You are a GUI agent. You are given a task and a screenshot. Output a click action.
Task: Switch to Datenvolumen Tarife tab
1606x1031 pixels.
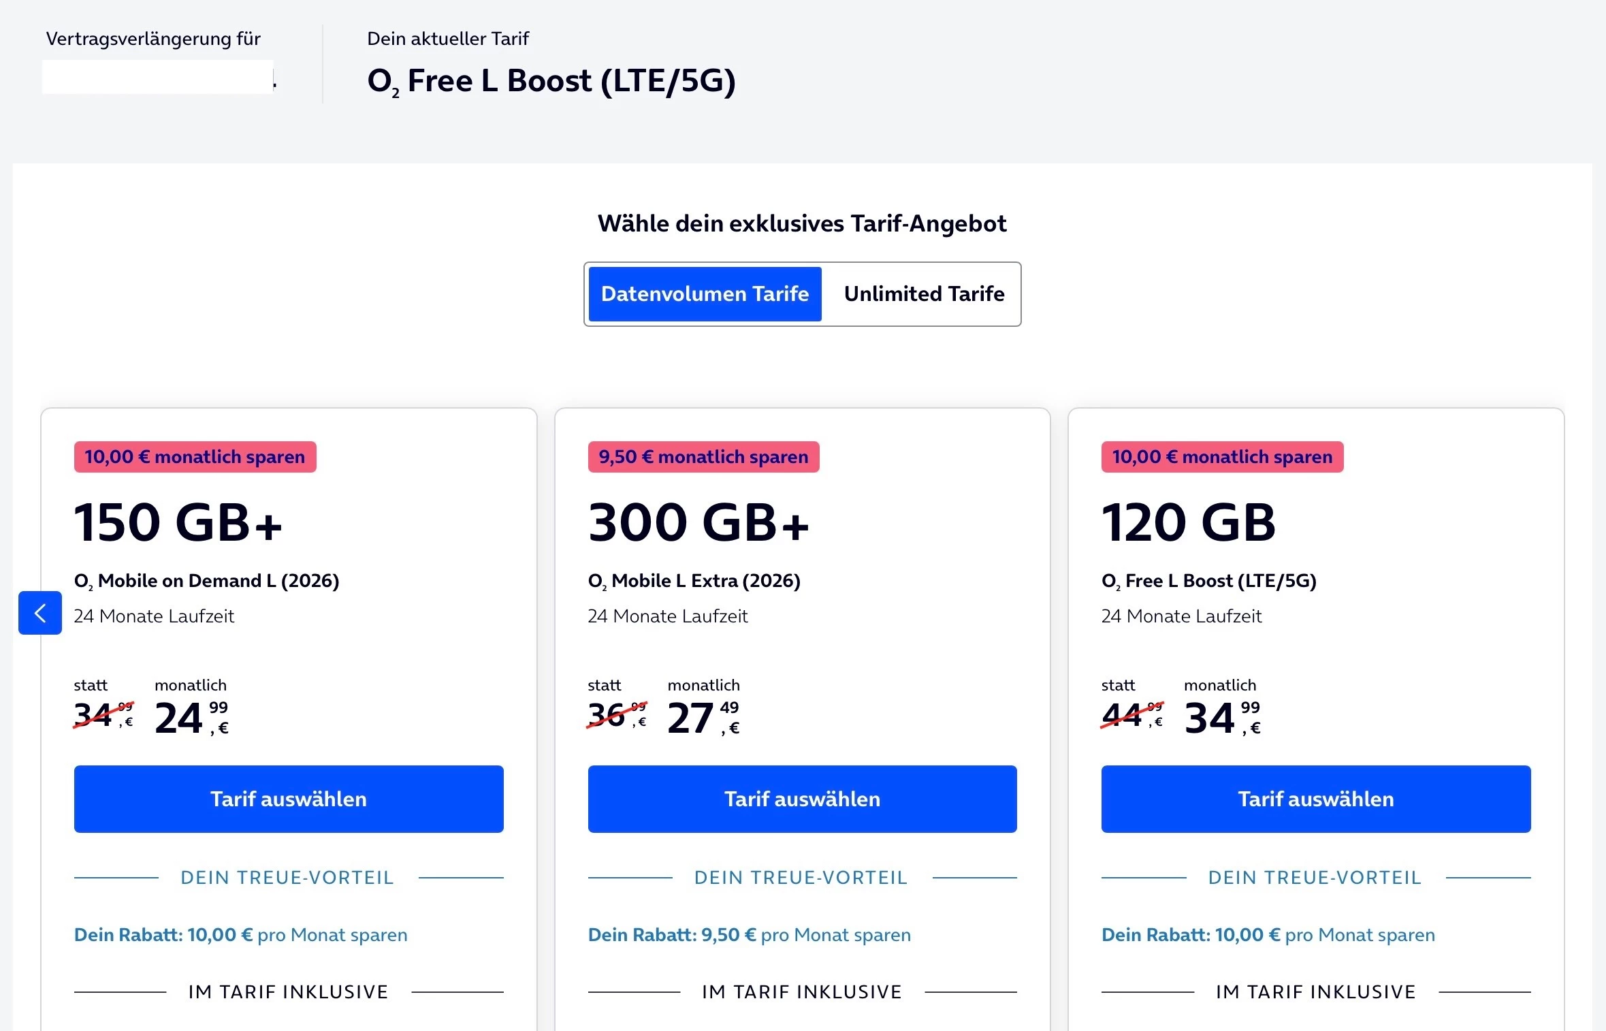pyautogui.click(x=705, y=294)
